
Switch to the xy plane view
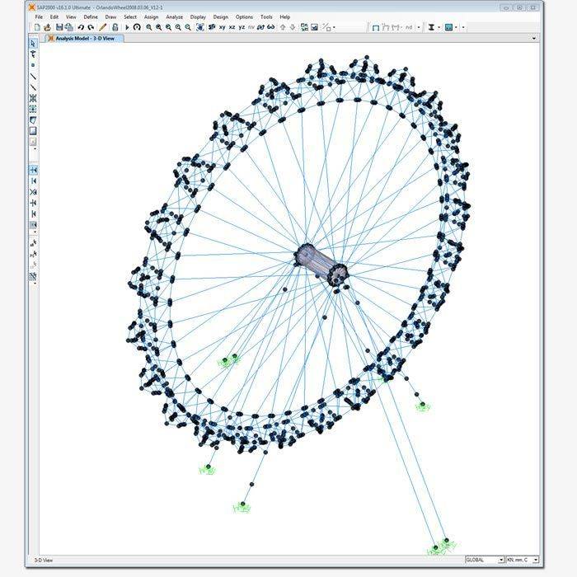point(223,27)
